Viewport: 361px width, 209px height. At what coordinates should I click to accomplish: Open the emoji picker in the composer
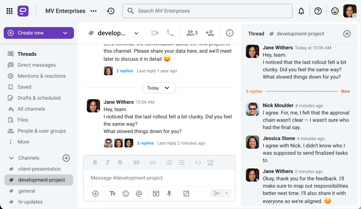pos(126,193)
